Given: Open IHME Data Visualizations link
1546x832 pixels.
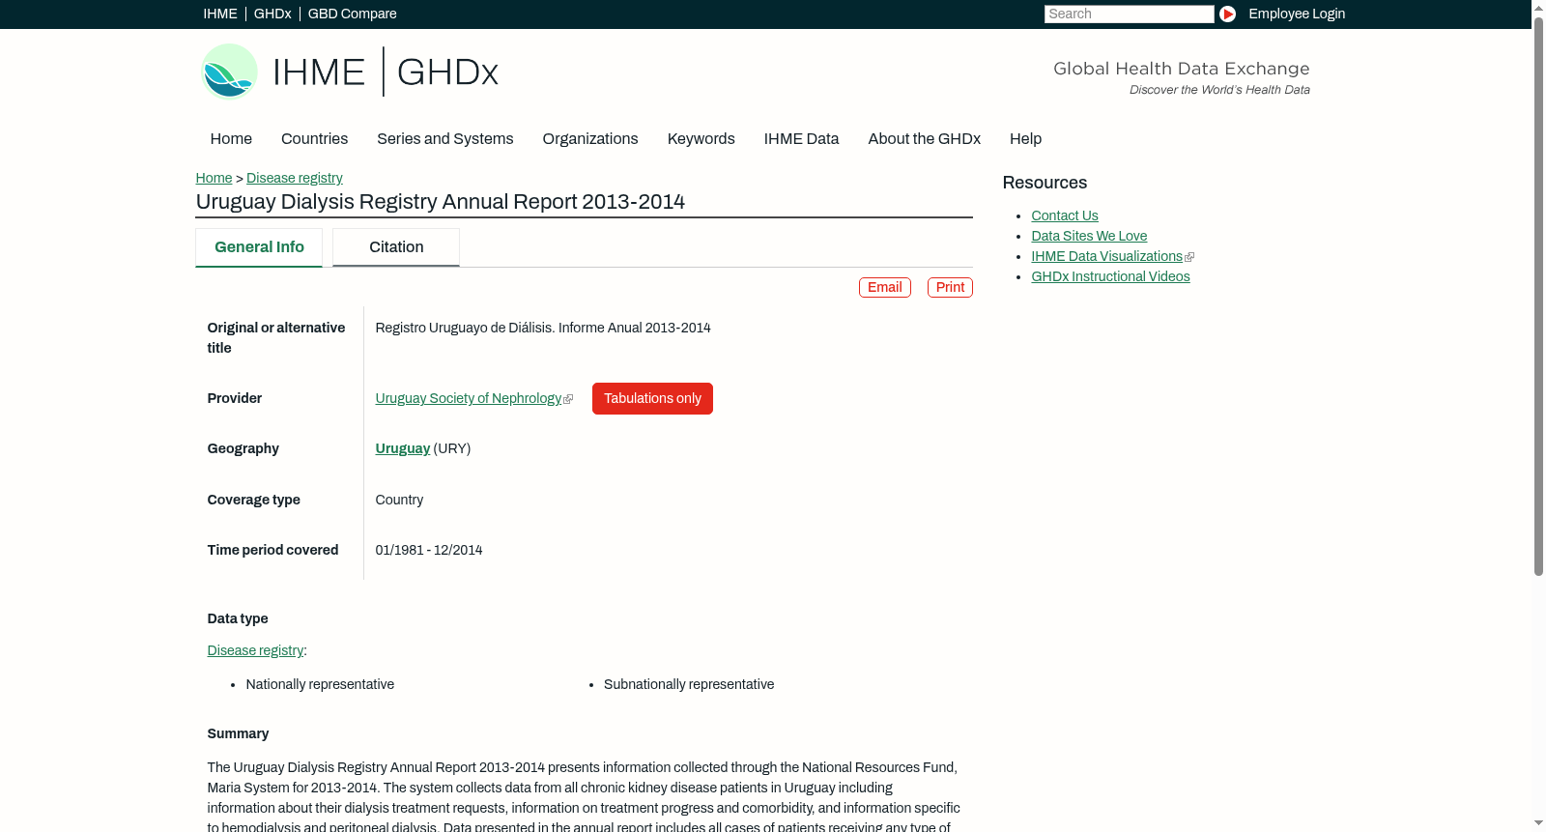Looking at the screenshot, I should click(1106, 256).
